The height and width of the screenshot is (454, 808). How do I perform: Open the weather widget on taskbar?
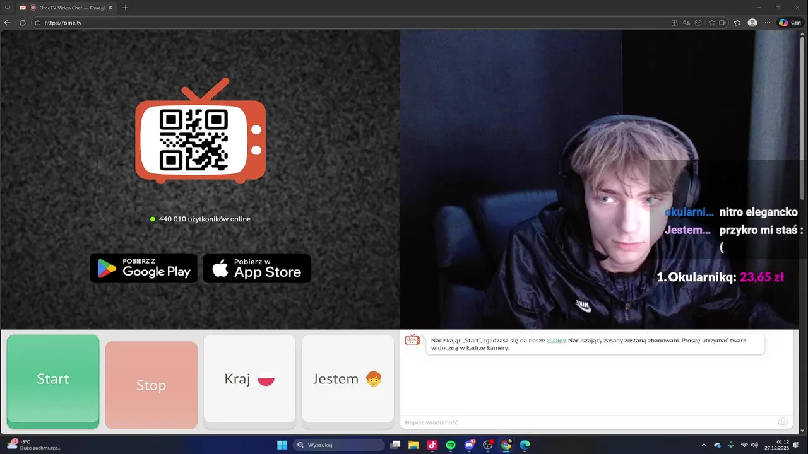[35, 445]
